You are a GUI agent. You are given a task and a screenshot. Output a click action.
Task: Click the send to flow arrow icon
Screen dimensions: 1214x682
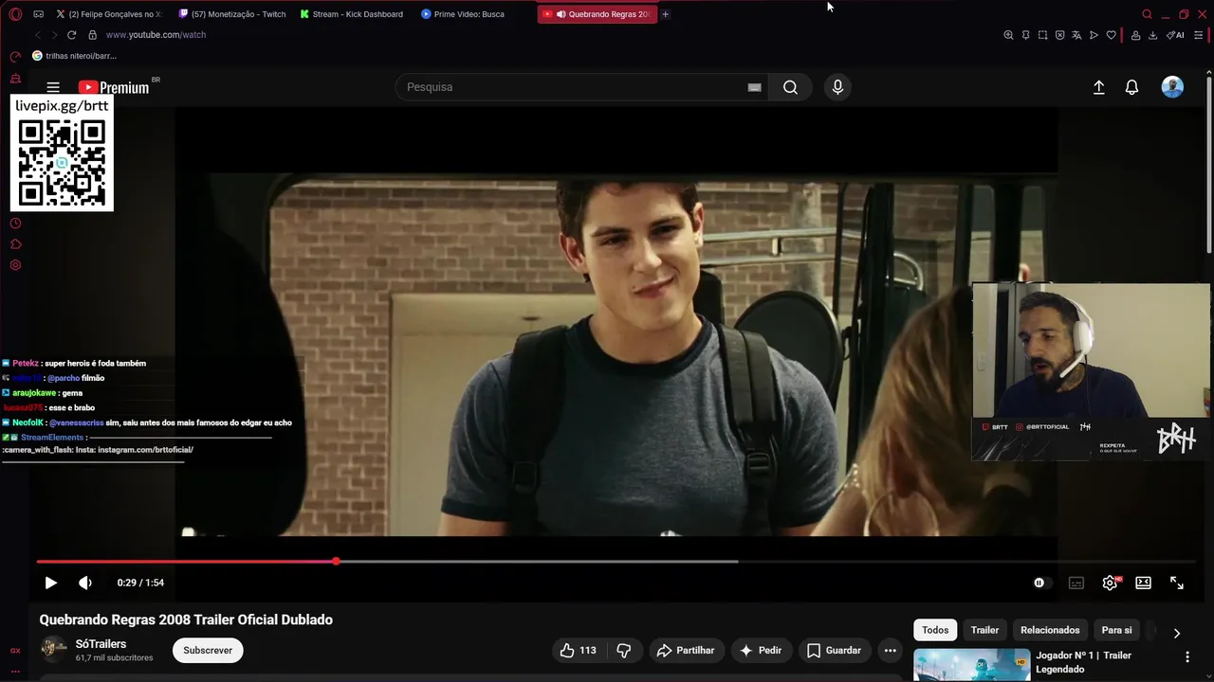pyautogui.click(x=1094, y=35)
